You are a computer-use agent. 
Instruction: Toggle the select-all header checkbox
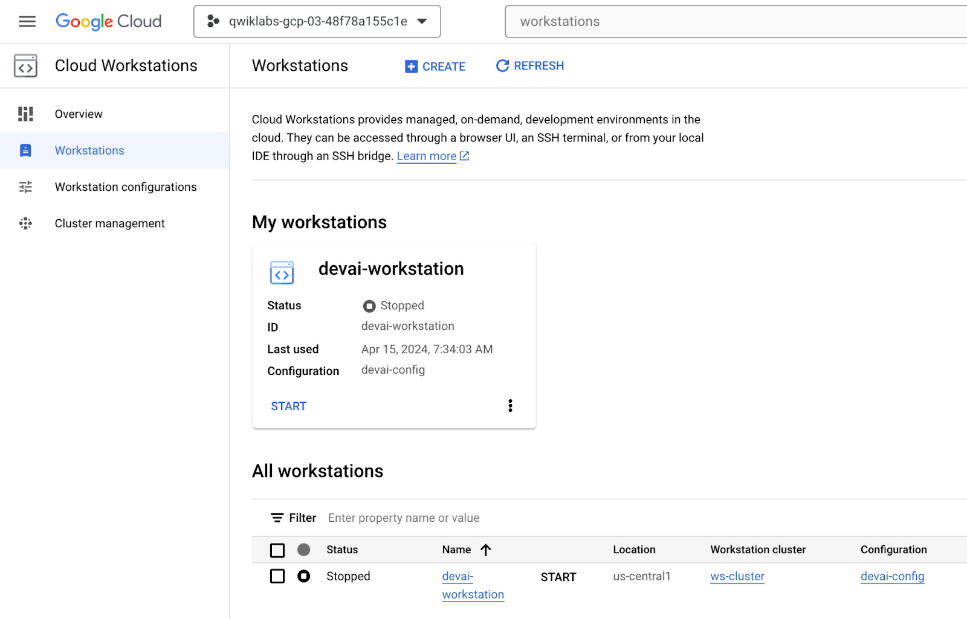pyautogui.click(x=277, y=550)
